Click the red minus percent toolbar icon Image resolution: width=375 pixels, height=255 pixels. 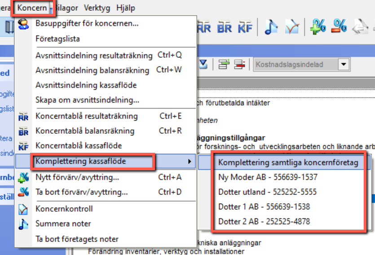(x=339, y=26)
